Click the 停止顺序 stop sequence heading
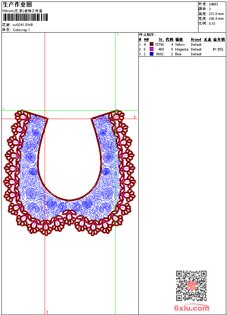The image size is (227, 315). coord(147,35)
